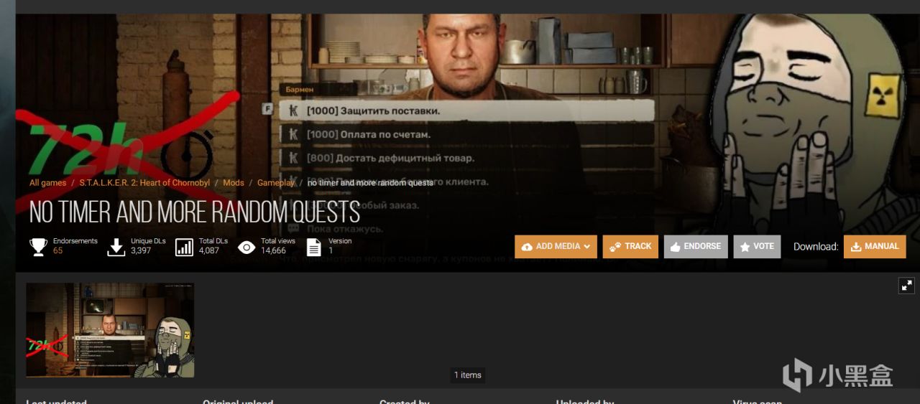
Task: Click the Version document icon
Action: tap(313, 247)
